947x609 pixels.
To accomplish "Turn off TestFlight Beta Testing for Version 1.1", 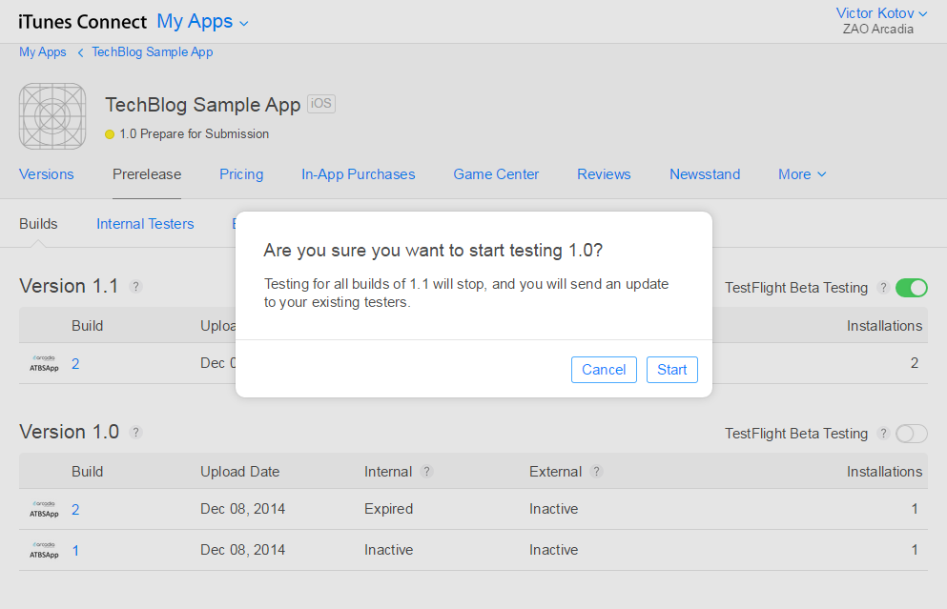I will click(912, 288).
